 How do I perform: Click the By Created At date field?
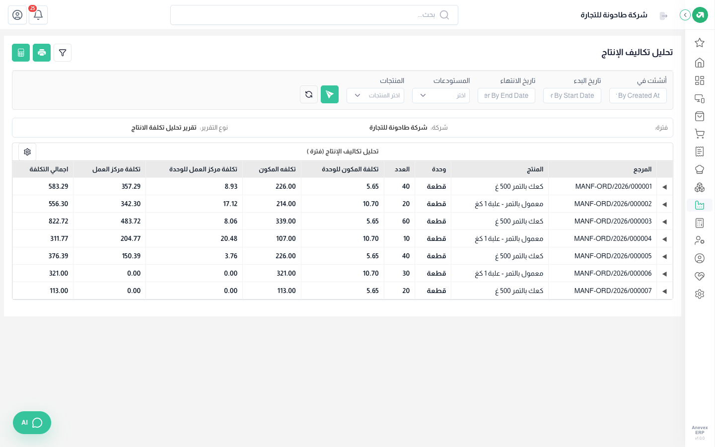pyautogui.click(x=638, y=95)
